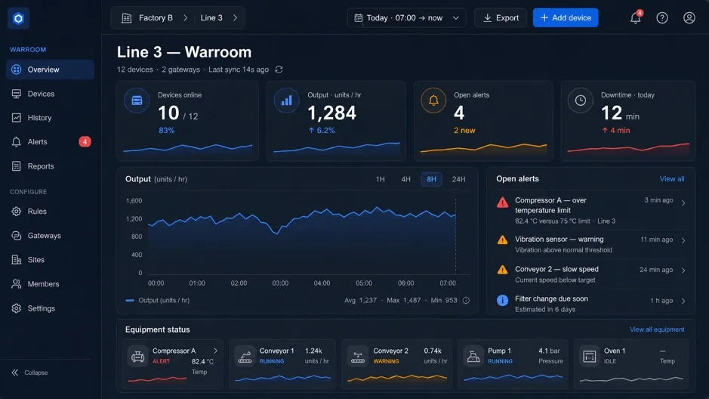Expand chevron after Line 3

[235, 17]
